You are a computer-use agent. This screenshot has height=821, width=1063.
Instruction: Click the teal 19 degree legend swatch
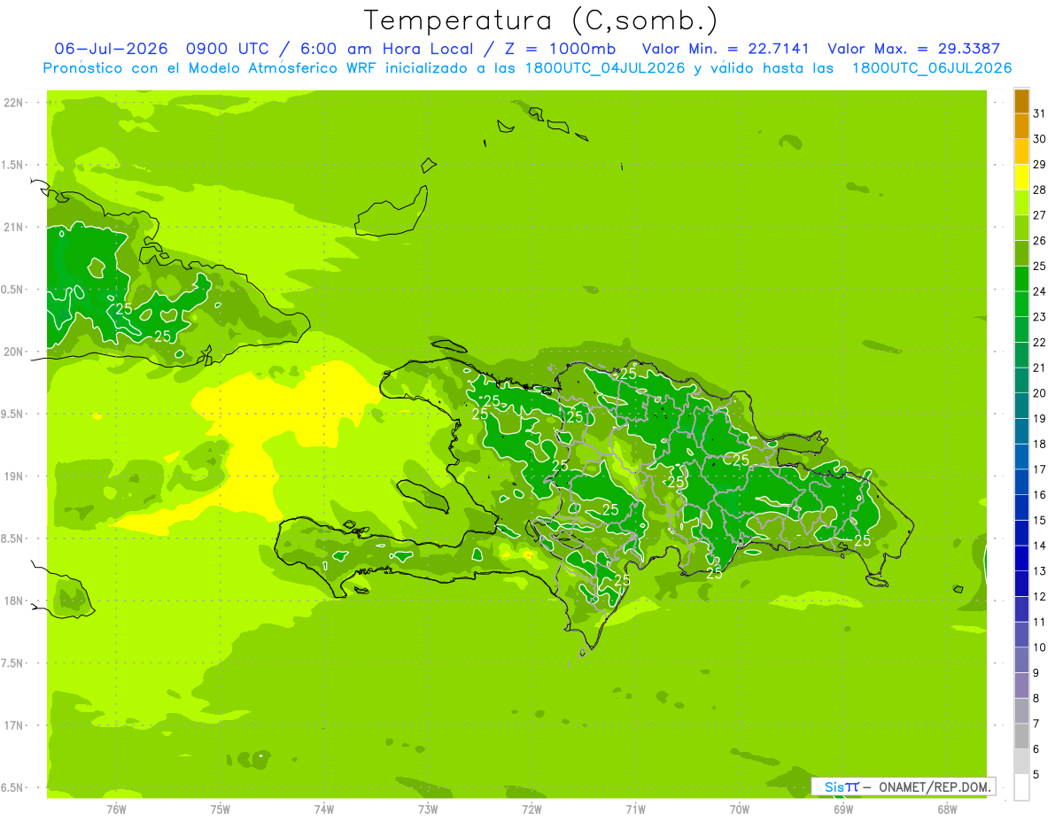[1021, 407]
